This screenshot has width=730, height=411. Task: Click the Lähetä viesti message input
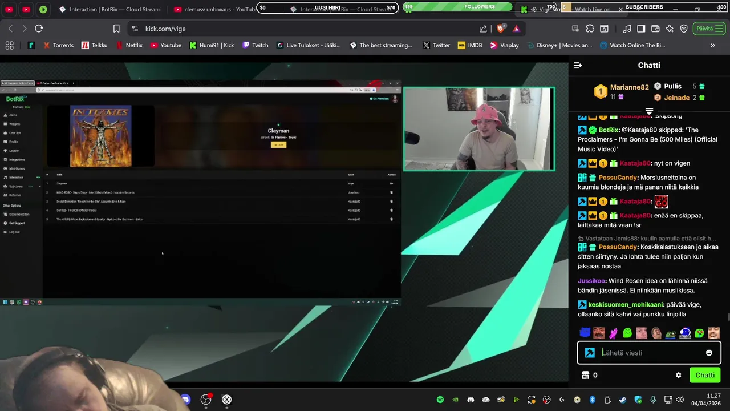pos(650,353)
